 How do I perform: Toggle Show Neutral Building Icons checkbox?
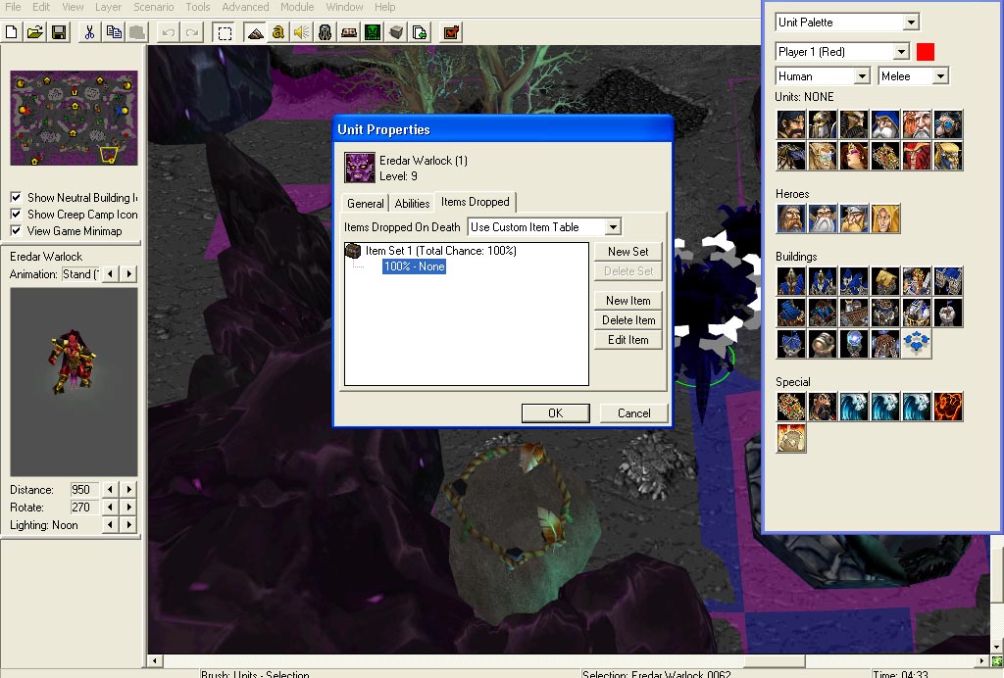click(x=16, y=198)
